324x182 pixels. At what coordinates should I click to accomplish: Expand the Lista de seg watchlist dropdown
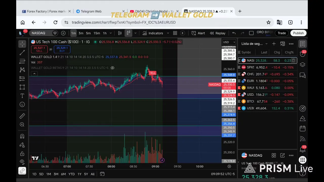(x=254, y=44)
